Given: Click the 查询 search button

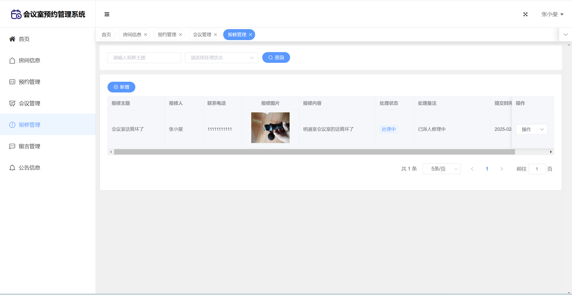Looking at the screenshot, I should (x=276, y=58).
